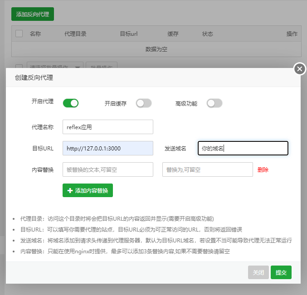Turn on the 高级功能 toggle
This screenshot has width=307, height=295.
pyautogui.click(x=214, y=103)
